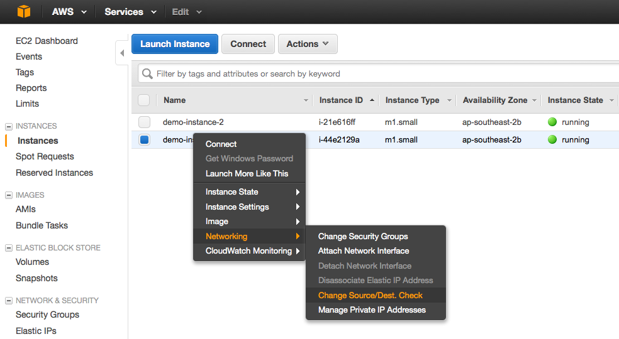The height and width of the screenshot is (339, 619).
Task: Open the Image submenu
Action: [x=250, y=222]
